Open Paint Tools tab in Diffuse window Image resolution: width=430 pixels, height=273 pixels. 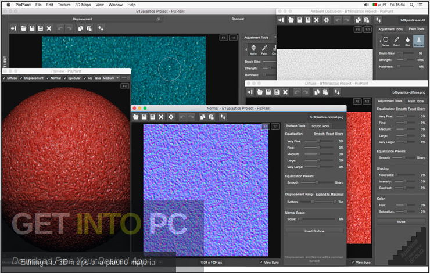415,101
